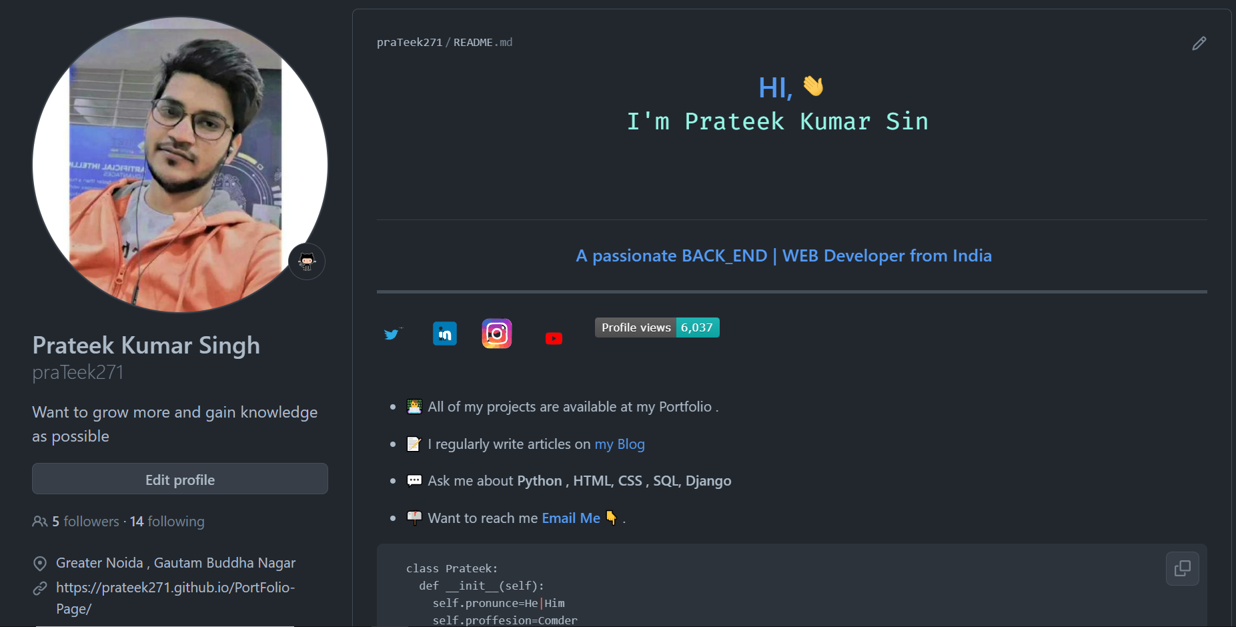Open the 5 followers link
The image size is (1236, 627).
pyautogui.click(x=85, y=522)
